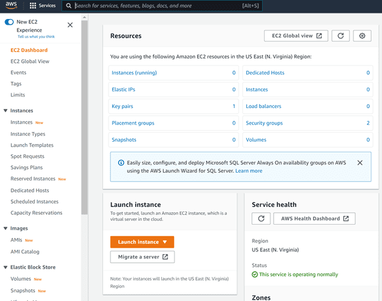Open Instances resource card link
The height and width of the screenshot is (301, 382).
pos(257,90)
